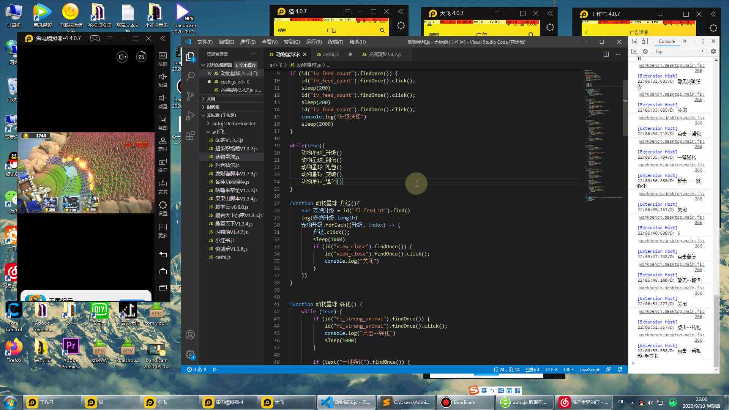The height and width of the screenshot is (410, 729).
Task: Click the errors and warnings status indicator
Action: coord(197,369)
